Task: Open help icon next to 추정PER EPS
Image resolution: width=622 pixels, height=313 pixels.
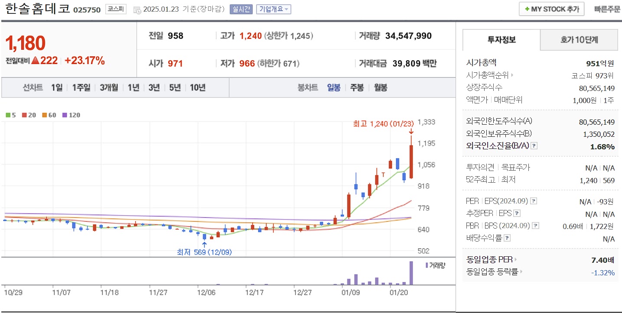Action: pyautogui.click(x=517, y=213)
